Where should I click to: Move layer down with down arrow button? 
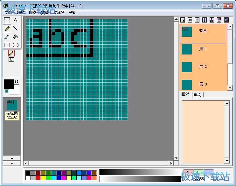tap(205, 20)
